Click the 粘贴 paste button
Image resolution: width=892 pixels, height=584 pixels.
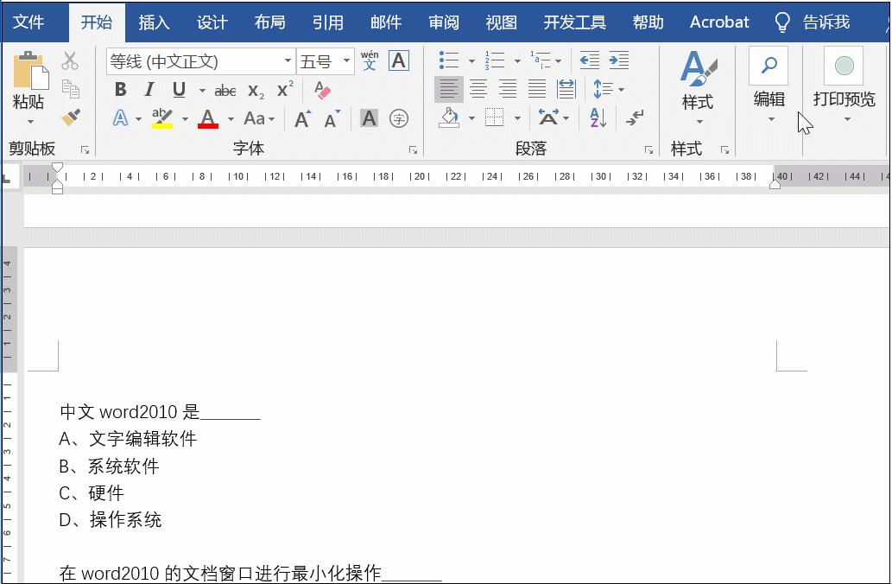point(31,84)
